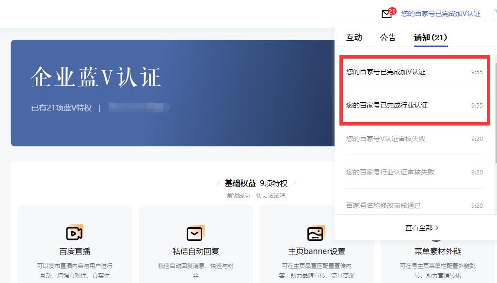Click the 基础权益 section heading
Screen dimensions: 497x283
click(240, 183)
